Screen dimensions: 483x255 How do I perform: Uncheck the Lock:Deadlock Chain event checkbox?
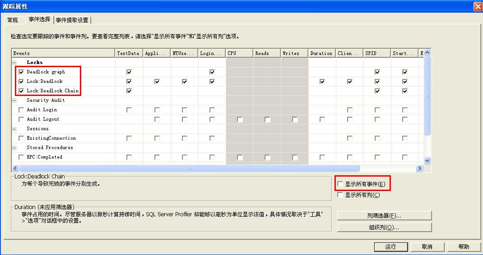point(21,91)
